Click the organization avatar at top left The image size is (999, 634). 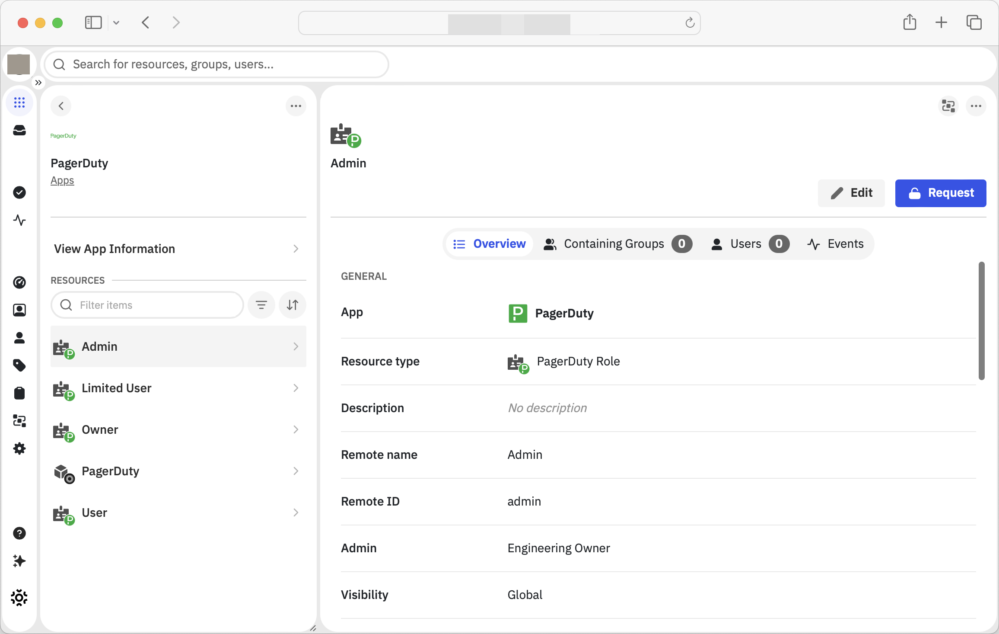pyautogui.click(x=19, y=64)
